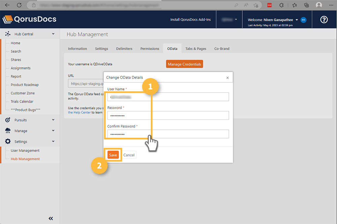Open Hub Management in sidebar
This screenshot has width=337, height=224.
25,159
